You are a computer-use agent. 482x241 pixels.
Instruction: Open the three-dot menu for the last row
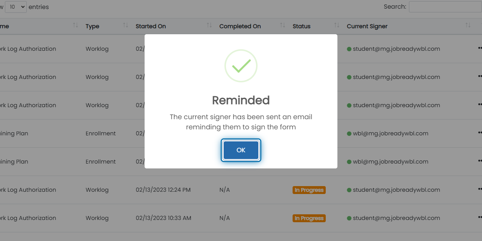click(x=480, y=217)
